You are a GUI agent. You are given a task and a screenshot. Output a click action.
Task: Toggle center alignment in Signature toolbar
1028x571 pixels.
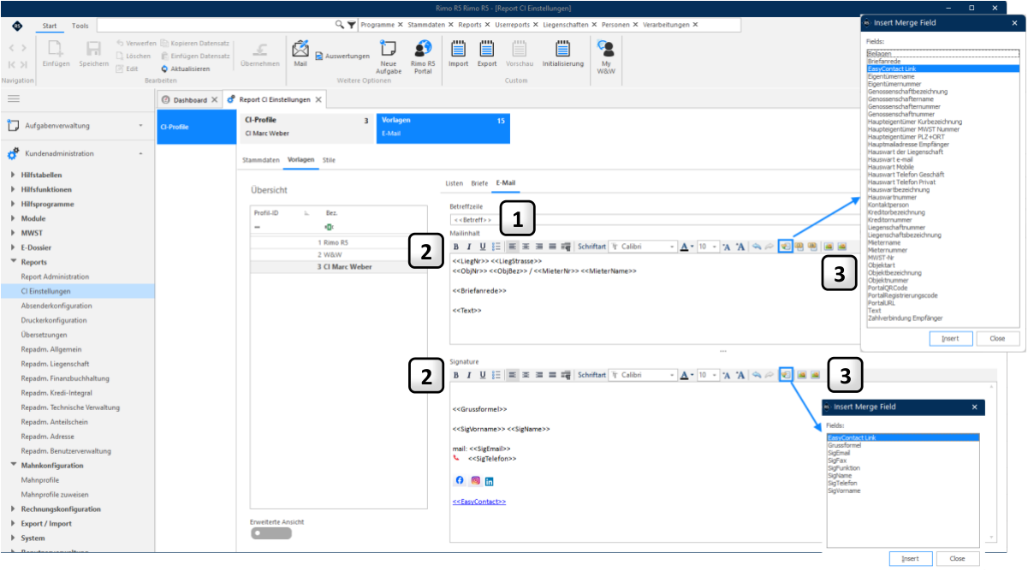point(526,375)
